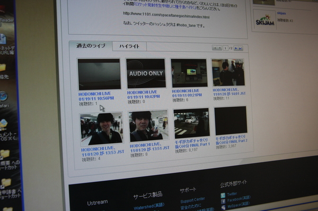Open Safari desktop icon
The image size is (318, 211).
[x=4, y=96]
